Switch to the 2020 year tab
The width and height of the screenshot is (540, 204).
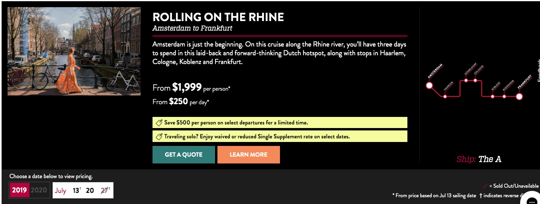click(39, 190)
